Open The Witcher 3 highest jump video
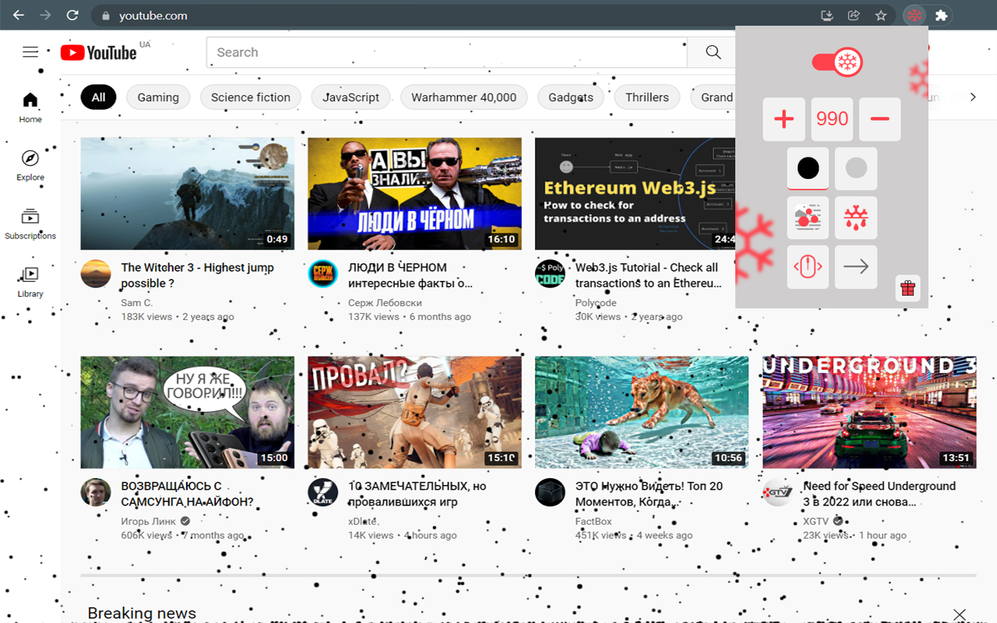The width and height of the screenshot is (997, 623). 188,193
